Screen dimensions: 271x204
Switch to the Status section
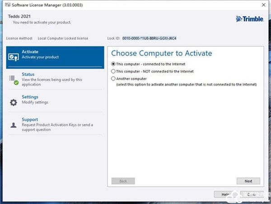pyautogui.click(x=28, y=74)
